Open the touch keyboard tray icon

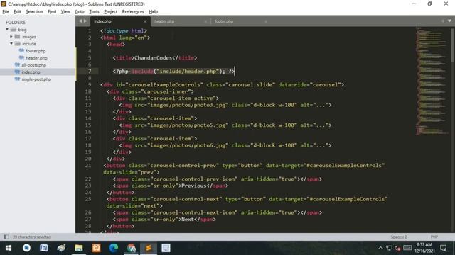[407, 248]
